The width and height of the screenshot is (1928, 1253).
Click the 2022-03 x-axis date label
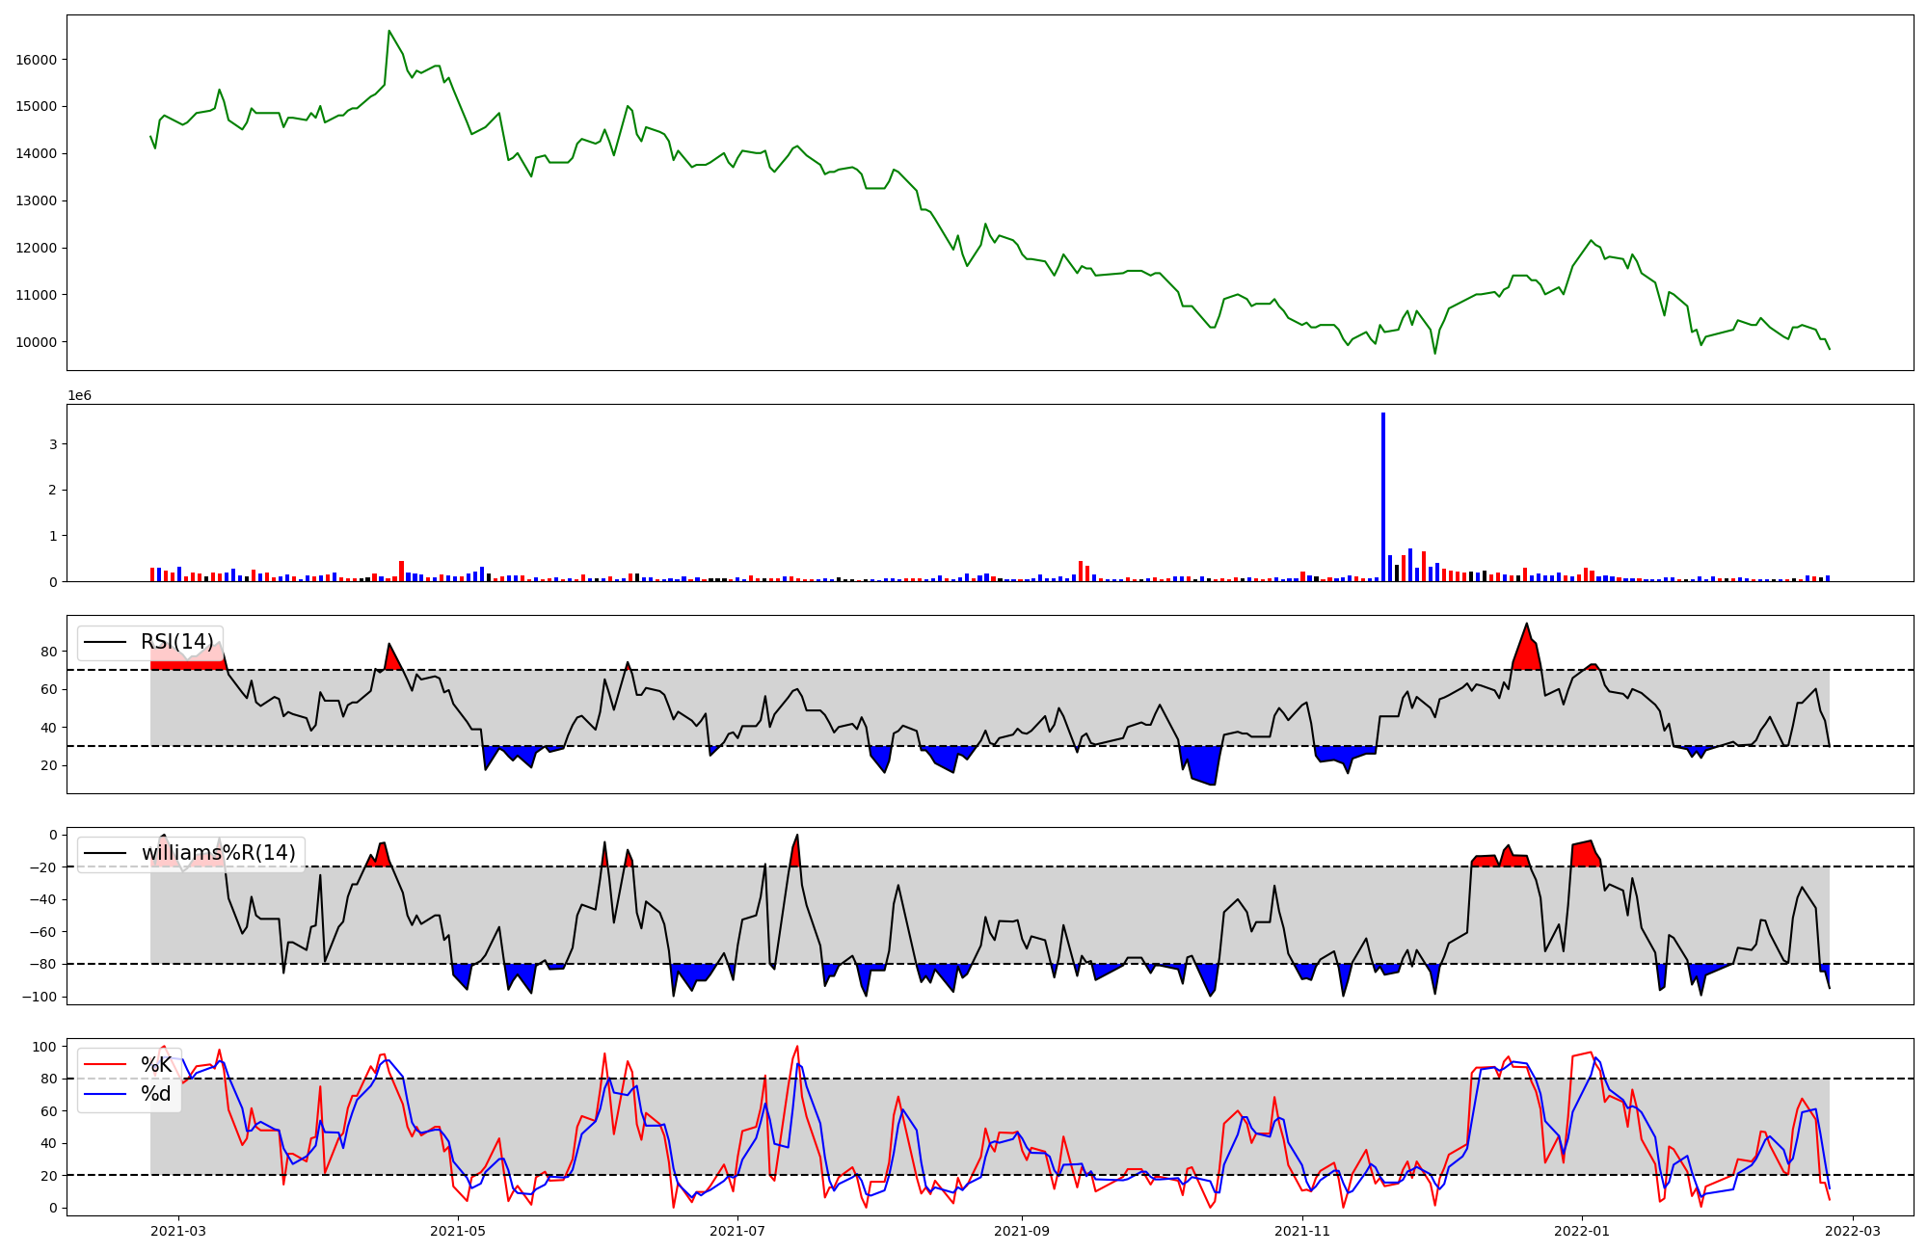pos(1853,1231)
